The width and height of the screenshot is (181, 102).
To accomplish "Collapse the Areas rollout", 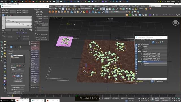I will click(x=10, y=53).
